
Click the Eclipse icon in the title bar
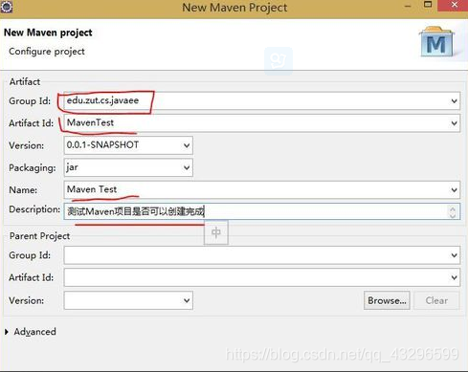click(x=7, y=7)
